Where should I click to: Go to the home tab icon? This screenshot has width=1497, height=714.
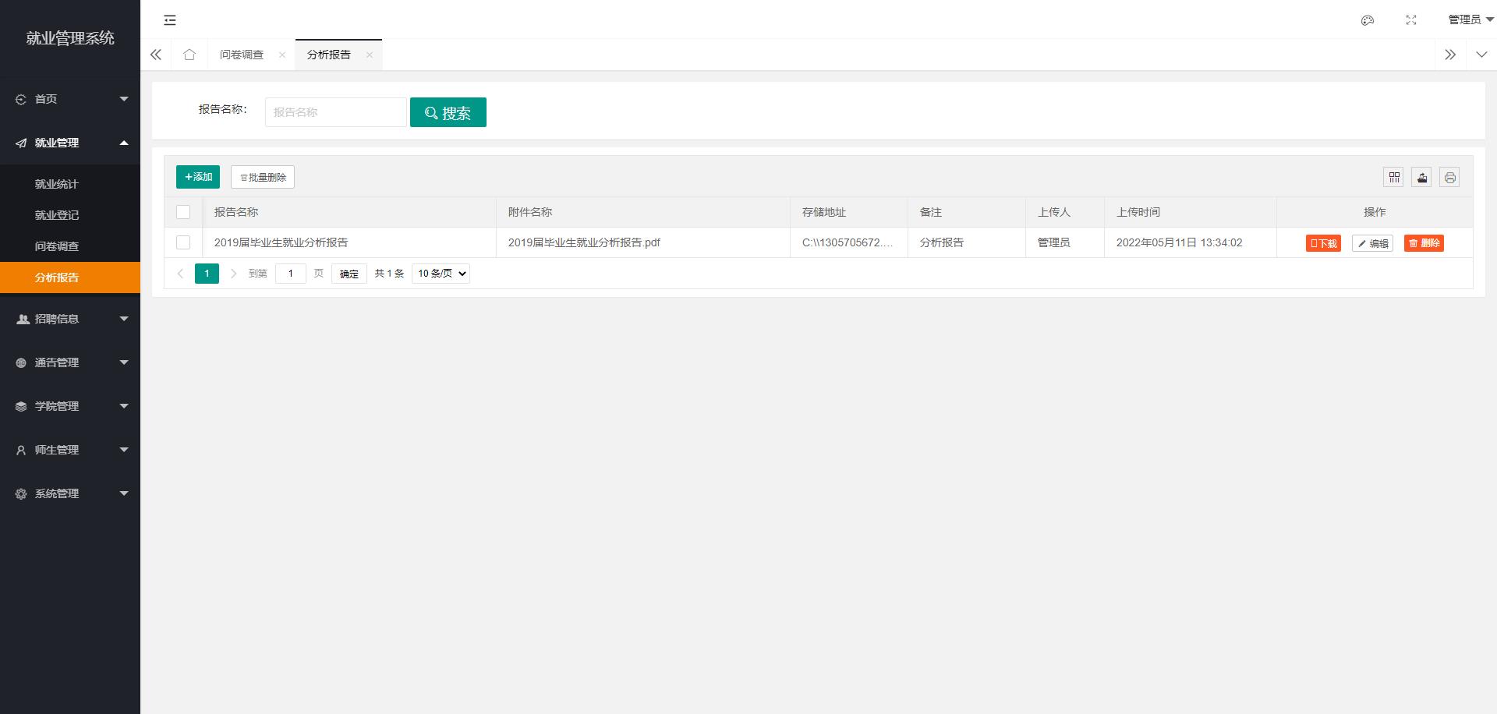[189, 55]
